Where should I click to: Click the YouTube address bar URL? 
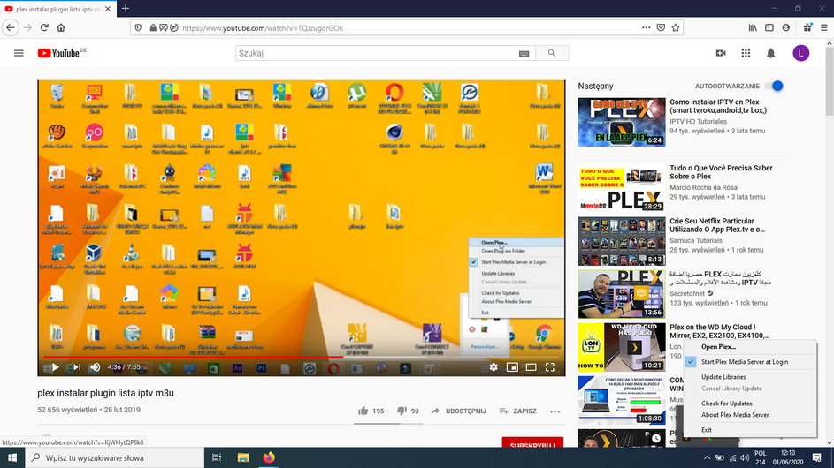pos(263,28)
